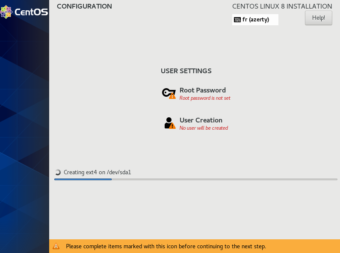Click the CentOS logo emblem
Image resolution: width=340 pixels, height=253 pixels.
click(6, 12)
